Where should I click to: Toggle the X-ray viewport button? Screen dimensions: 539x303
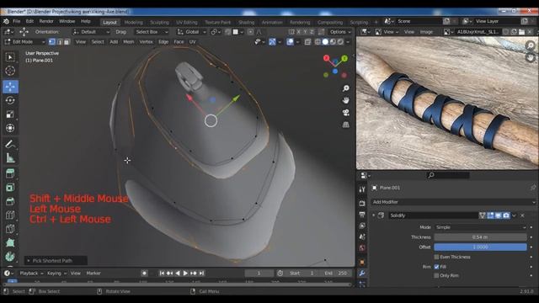(307, 42)
